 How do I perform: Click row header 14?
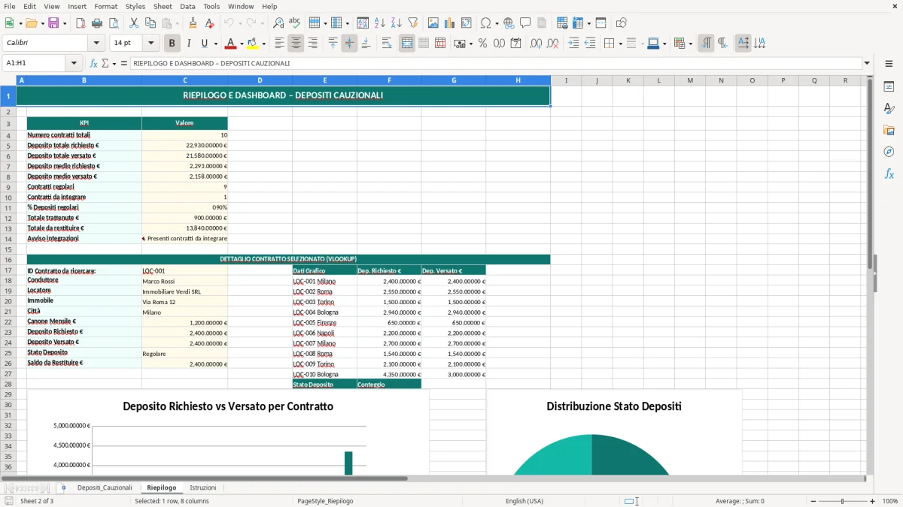[x=8, y=238]
